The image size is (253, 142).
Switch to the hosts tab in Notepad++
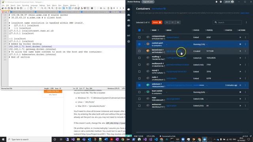(6, 12)
